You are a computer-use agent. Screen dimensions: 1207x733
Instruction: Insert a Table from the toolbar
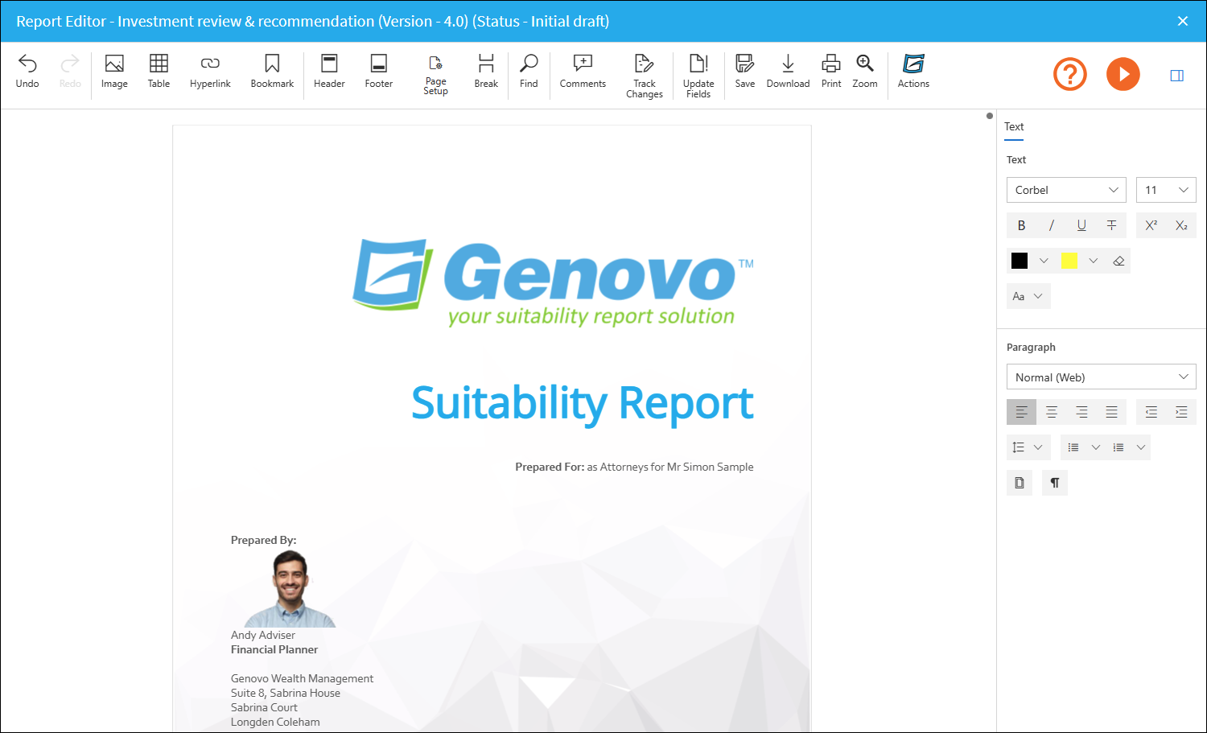coord(159,72)
